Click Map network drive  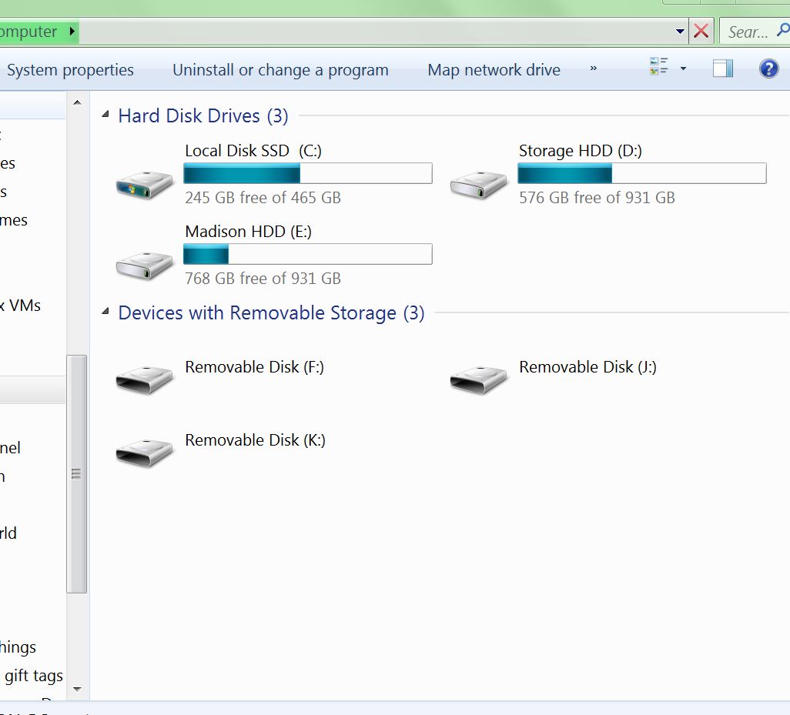[x=494, y=69]
